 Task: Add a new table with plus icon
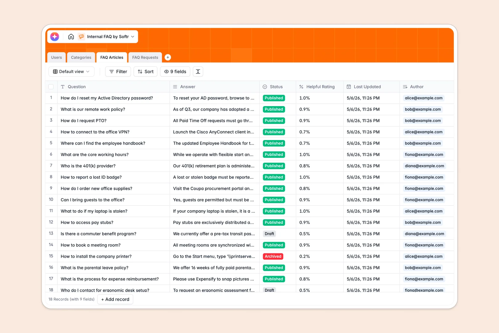click(168, 57)
